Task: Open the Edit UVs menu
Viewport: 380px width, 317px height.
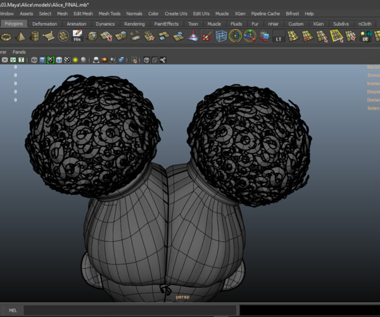Action: pos(201,13)
